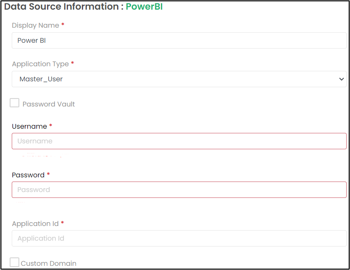The image size is (350, 270).
Task: Click the Password Vault label text
Action: pos(49,104)
